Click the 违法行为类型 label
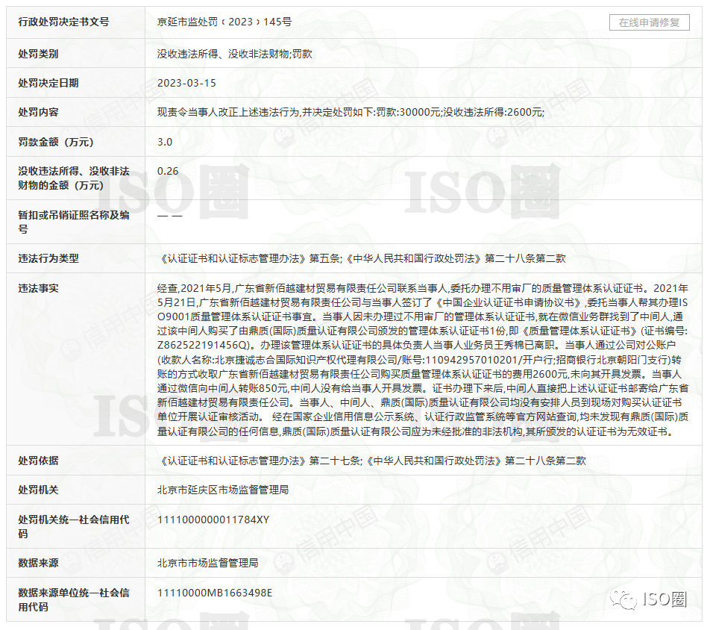The height and width of the screenshot is (630, 710). (48, 258)
